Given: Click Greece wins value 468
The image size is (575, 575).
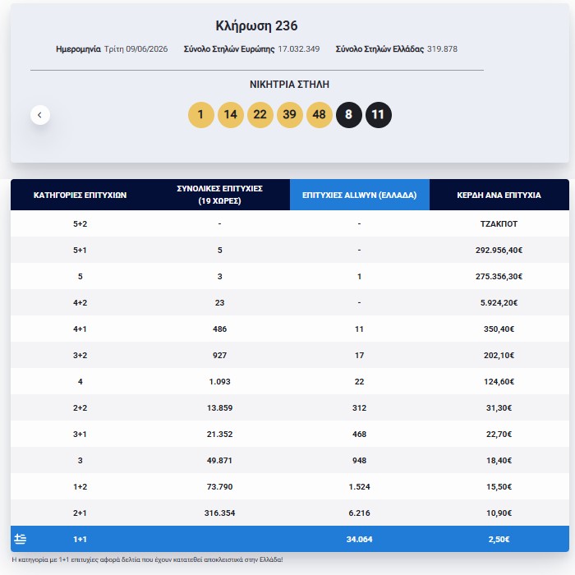Looking at the screenshot, I should pyautogui.click(x=360, y=435).
